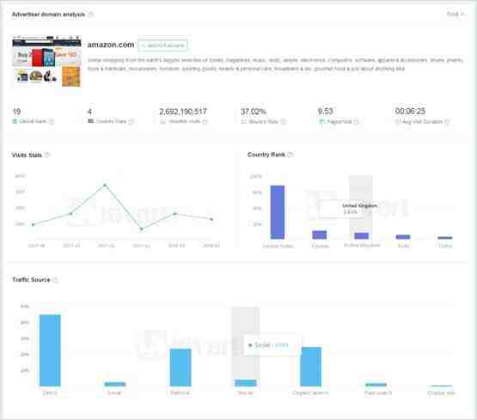Click the info icon next to Bounce Rate

(284, 122)
